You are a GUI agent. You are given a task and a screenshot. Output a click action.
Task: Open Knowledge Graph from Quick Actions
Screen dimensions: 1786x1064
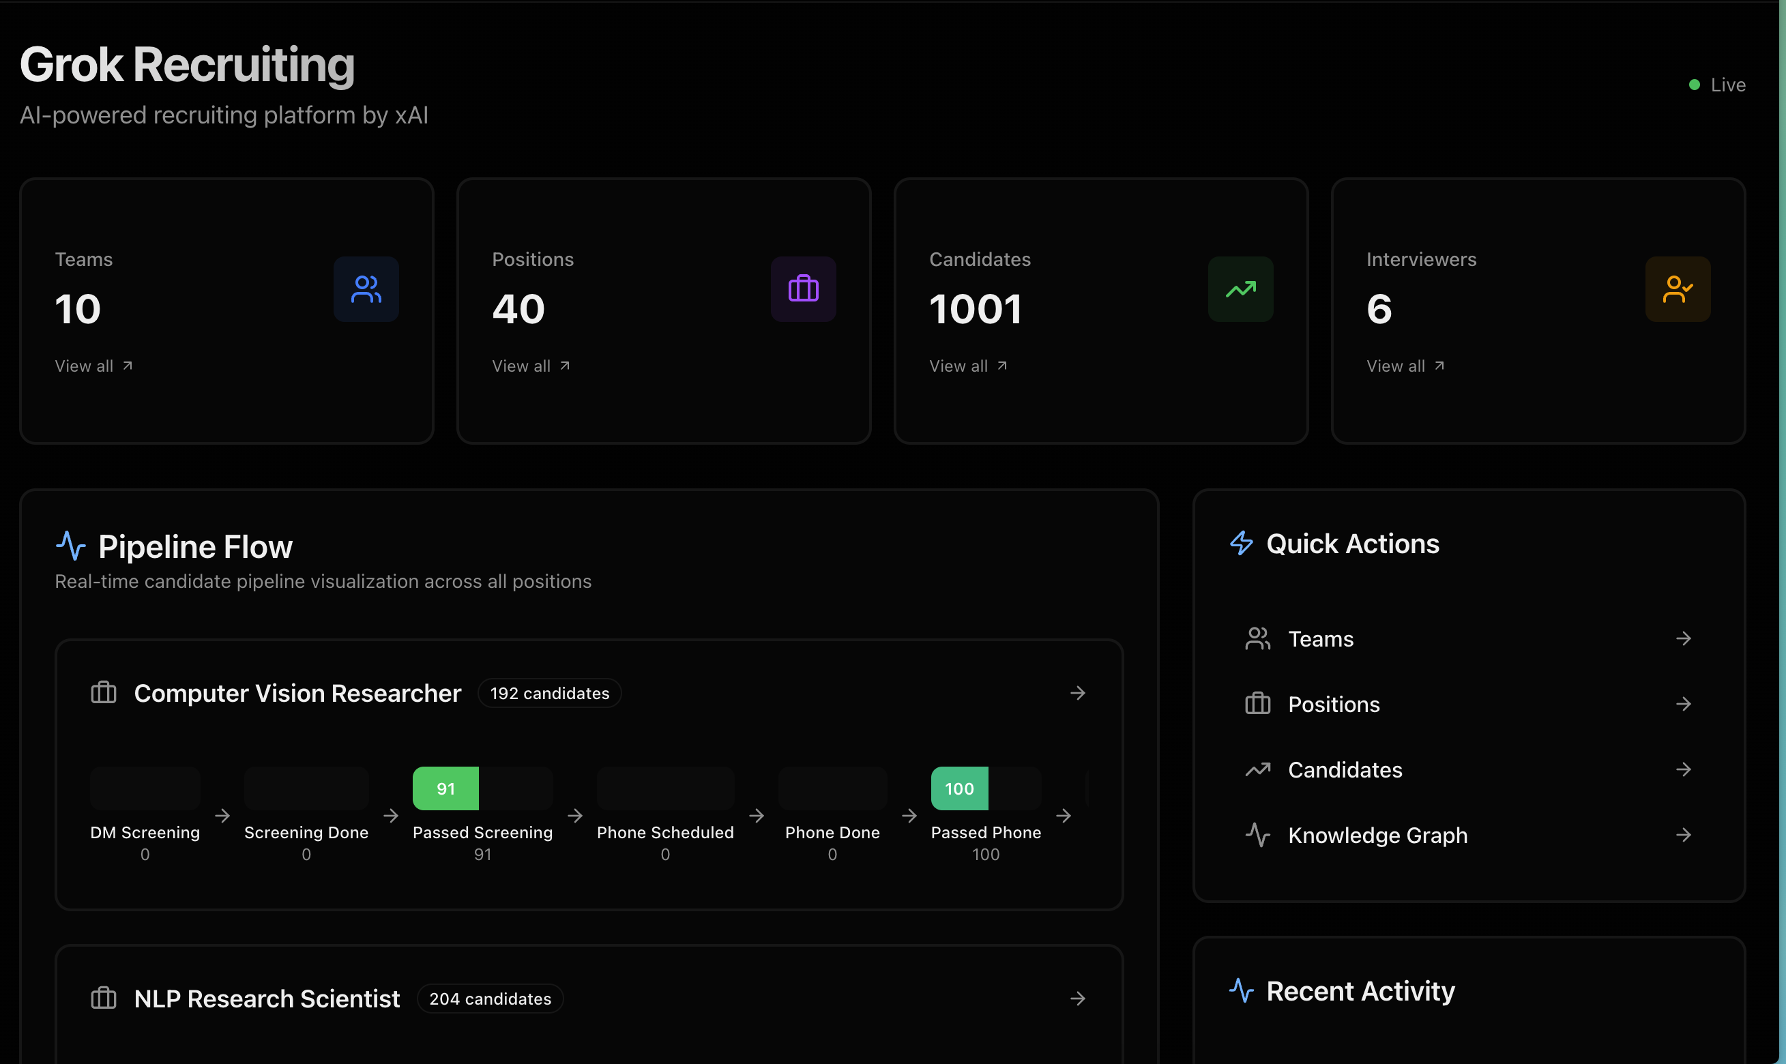pos(1377,835)
